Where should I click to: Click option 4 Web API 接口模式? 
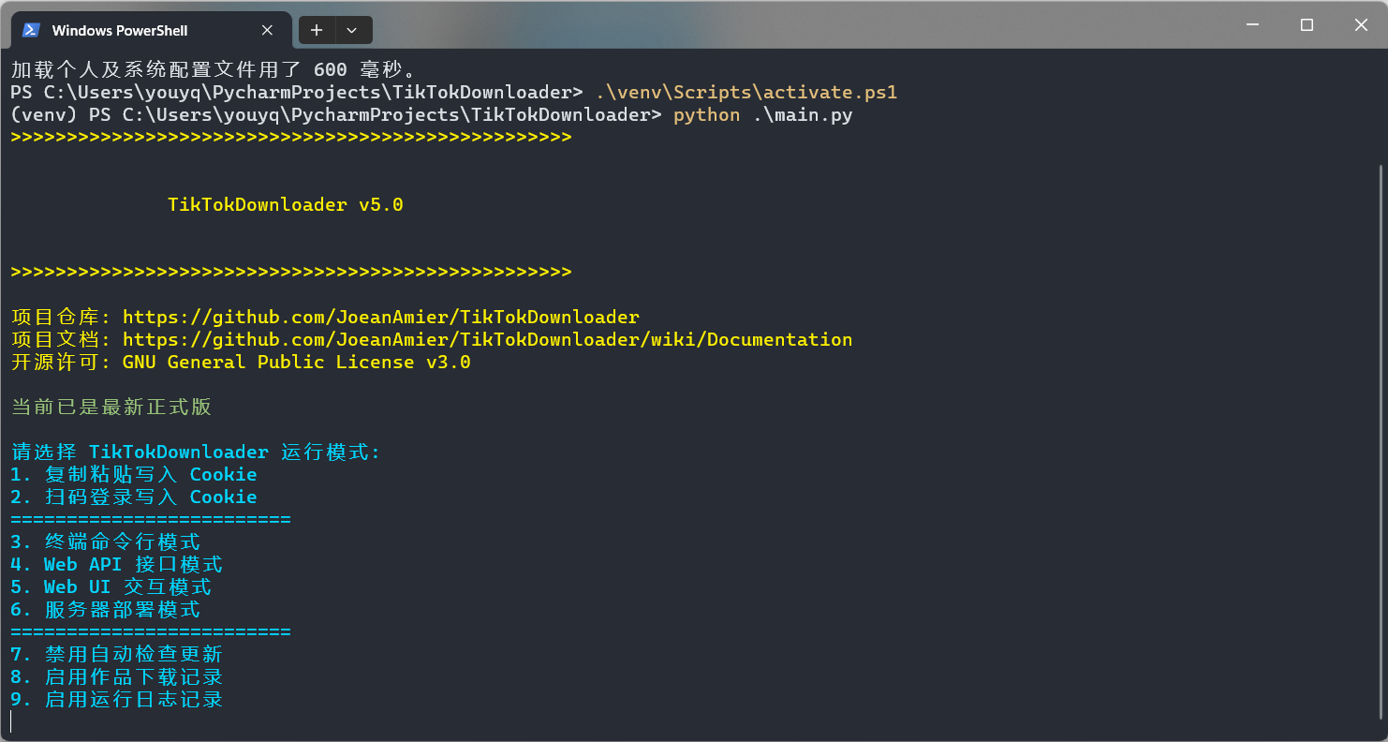[117, 564]
